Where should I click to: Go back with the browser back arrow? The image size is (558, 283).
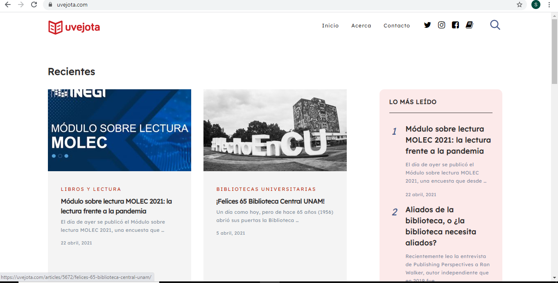click(x=7, y=5)
